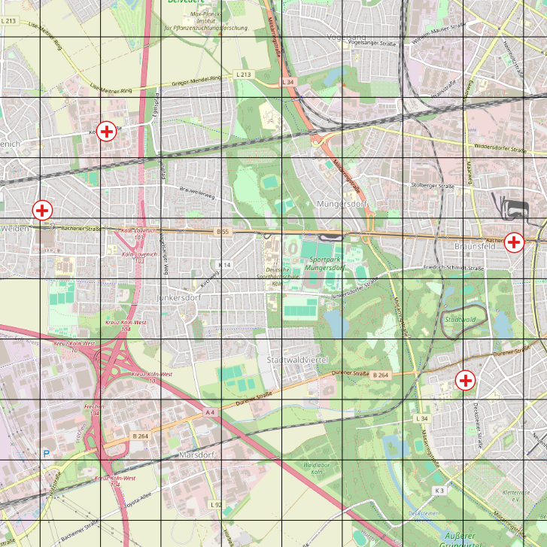Click the Weiden place label
This screenshot has height=547, width=547.
[x=15, y=229]
